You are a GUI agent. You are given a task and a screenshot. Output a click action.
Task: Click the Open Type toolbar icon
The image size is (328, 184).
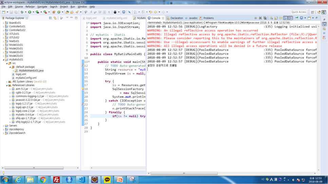pos(67,12)
